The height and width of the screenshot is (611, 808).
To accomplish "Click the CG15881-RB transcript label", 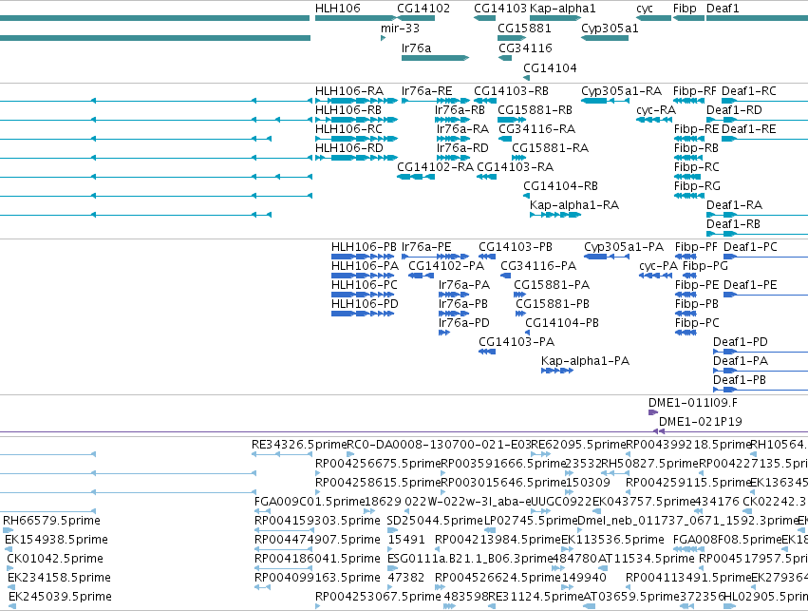I will tap(535, 110).
